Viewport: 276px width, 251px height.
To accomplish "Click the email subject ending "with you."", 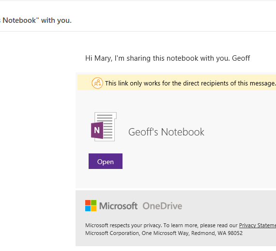I will 36,20.
